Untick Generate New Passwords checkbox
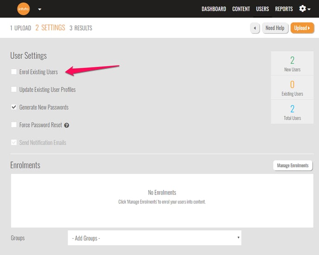319x255 pixels. click(x=14, y=107)
